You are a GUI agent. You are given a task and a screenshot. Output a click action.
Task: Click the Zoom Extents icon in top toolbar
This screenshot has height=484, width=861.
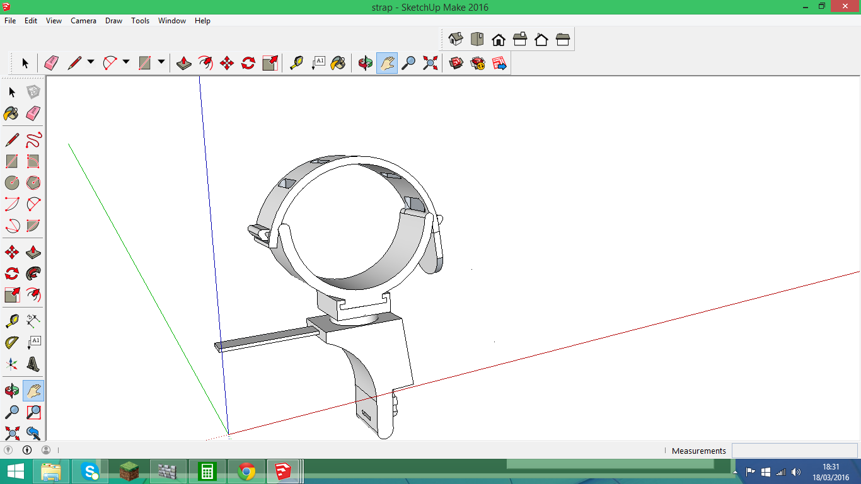point(430,63)
